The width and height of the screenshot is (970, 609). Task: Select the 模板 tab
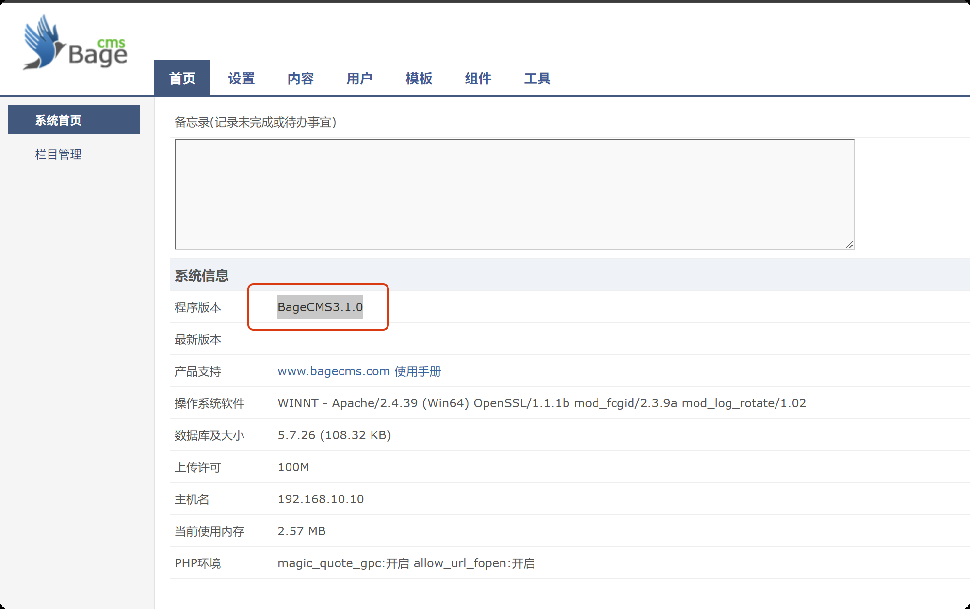[x=419, y=78]
